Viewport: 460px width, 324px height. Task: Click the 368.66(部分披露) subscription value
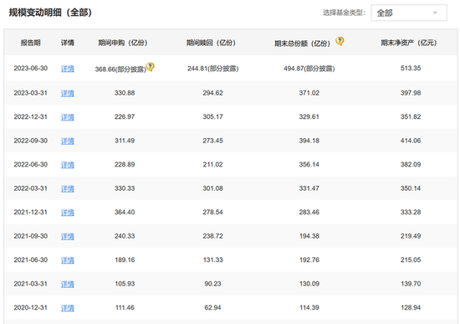tap(120, 69)
